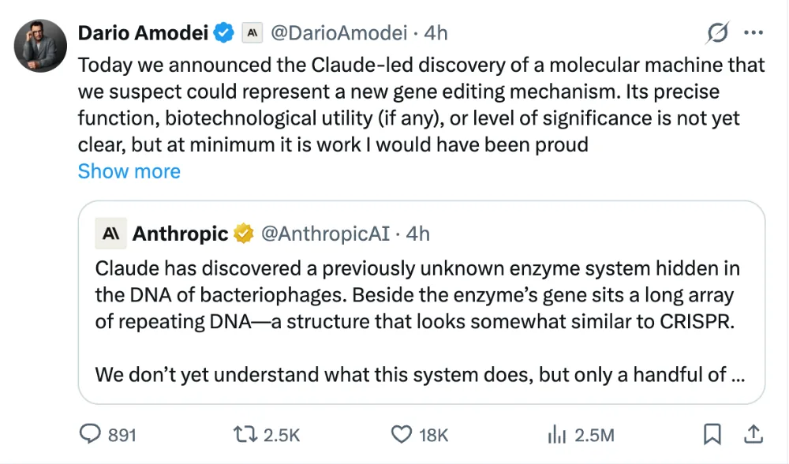Image resolution: width=789 pixels, height=464 pixels.
Task: Click the Grok explain icon
Action: tap(717, 33)
